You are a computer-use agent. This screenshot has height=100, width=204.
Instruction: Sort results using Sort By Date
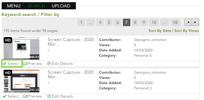coord(160,31)
